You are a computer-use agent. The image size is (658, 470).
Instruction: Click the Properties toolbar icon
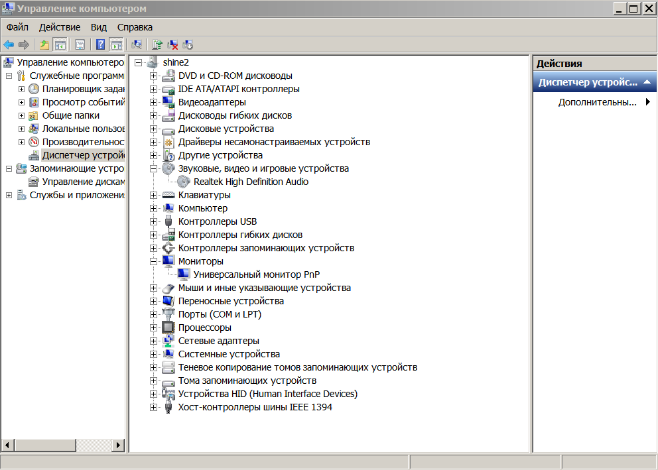pyautogui.click(x=80, y=44)
